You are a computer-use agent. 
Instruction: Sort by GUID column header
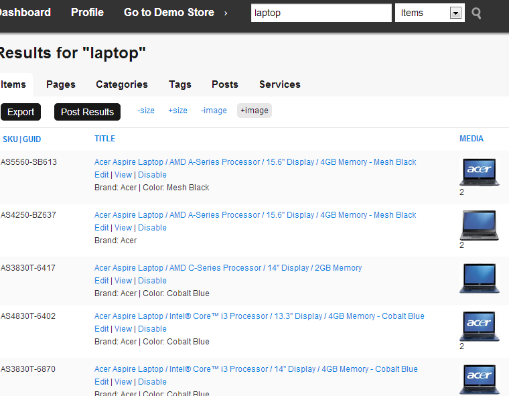point(32,139)
